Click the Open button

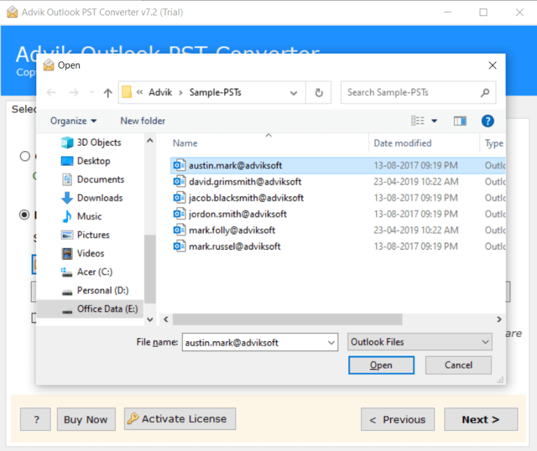pos(381,365)
